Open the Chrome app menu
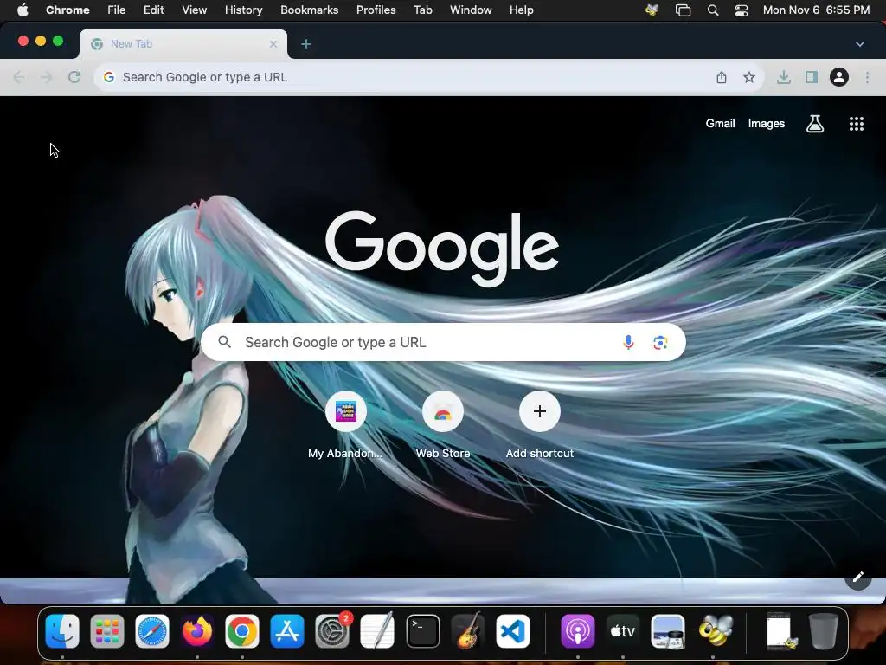This screenshot has width=886, height=665. click(x=67, y=10)
